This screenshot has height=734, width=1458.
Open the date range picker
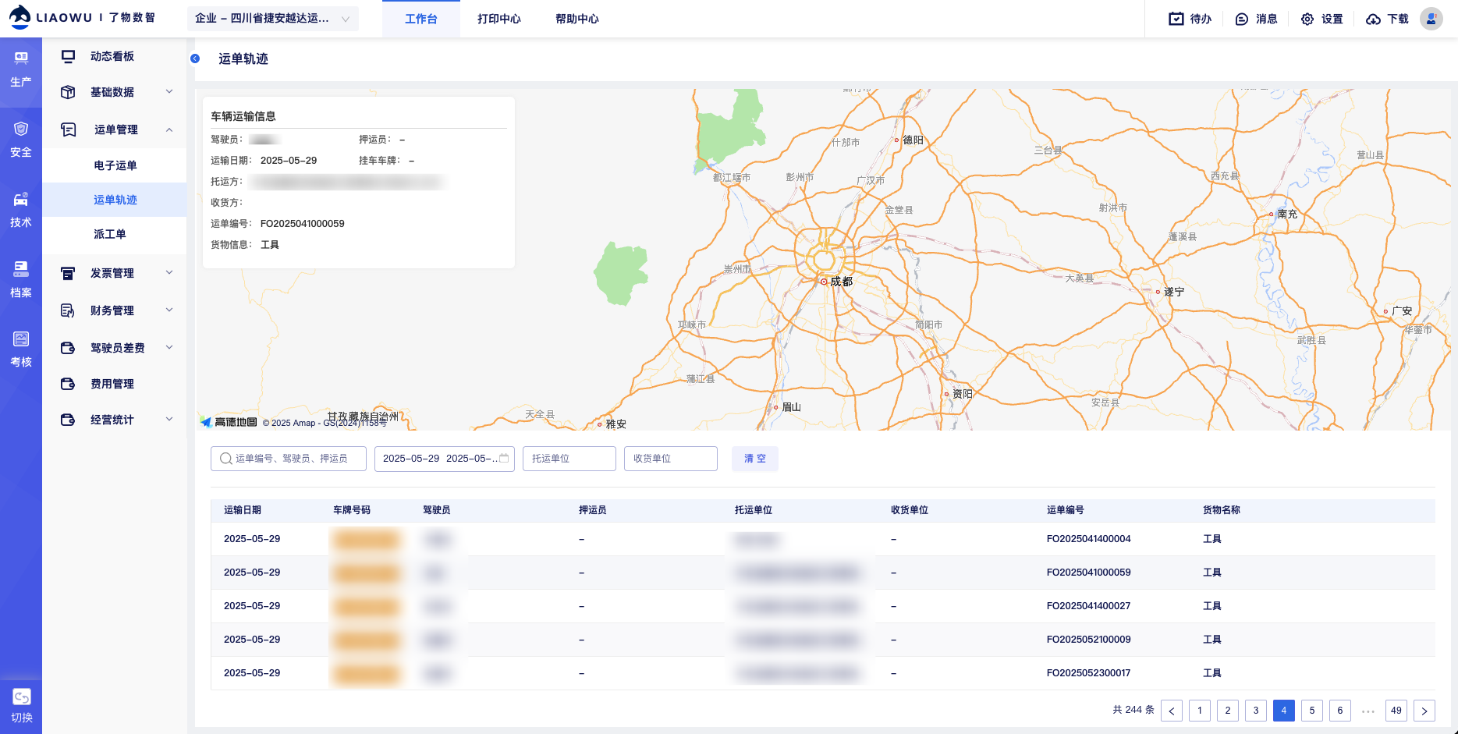click(444, 459)
